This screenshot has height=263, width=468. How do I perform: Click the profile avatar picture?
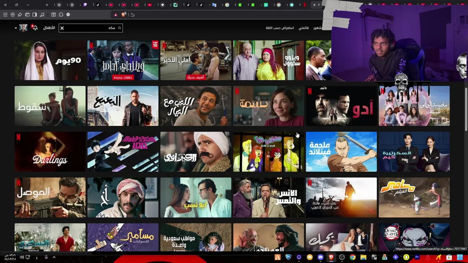point(23,28)
